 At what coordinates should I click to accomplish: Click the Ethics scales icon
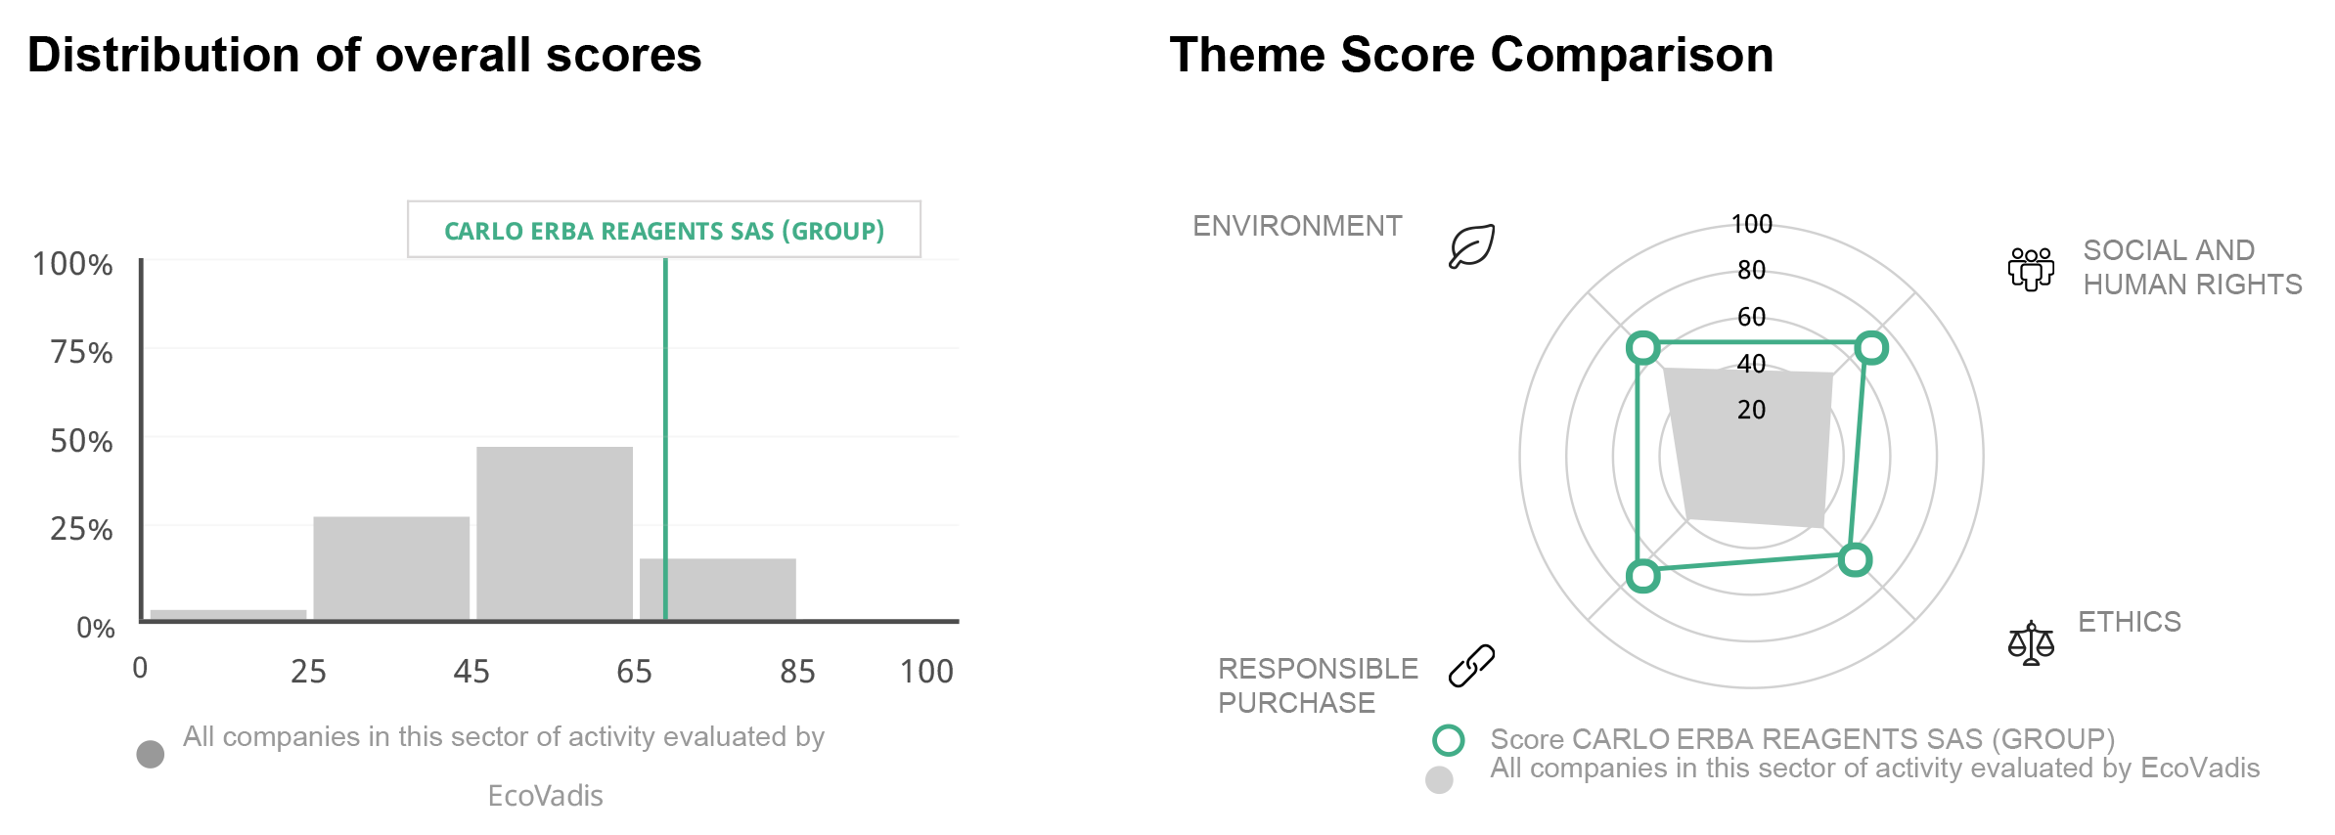[2031, 643]
